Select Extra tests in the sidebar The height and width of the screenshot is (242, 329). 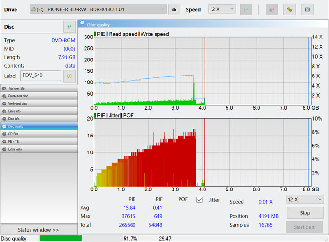tap(39, 149)
